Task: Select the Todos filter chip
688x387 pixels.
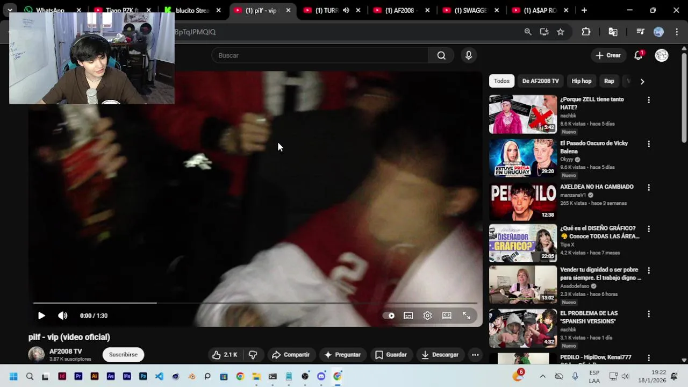Action: [501, 81]
